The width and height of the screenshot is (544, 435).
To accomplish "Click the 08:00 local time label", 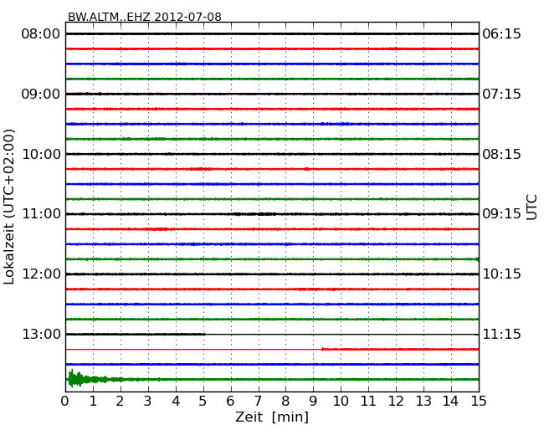I will [x=41, y=34].
